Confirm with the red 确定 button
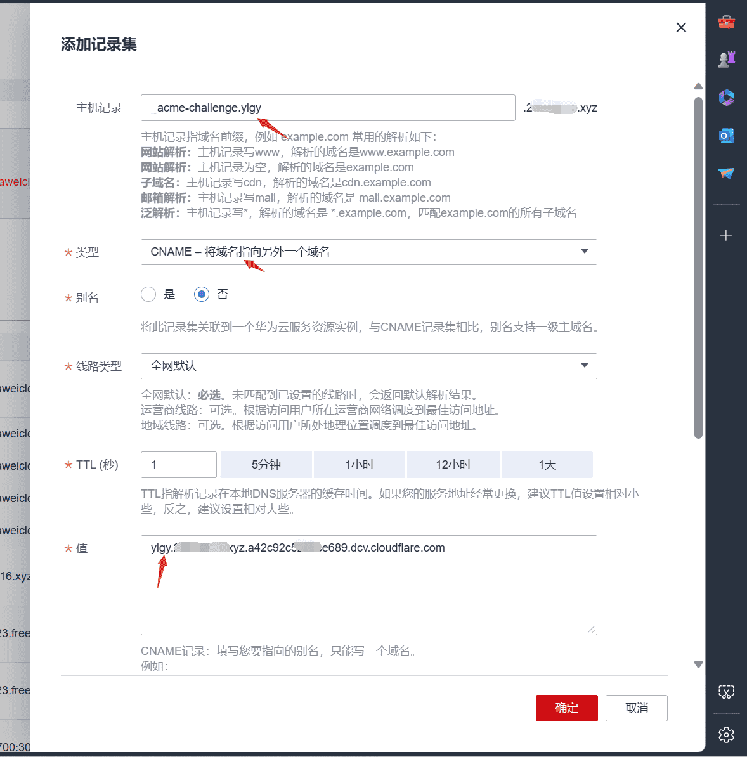Screen dimensions: 747x757 click(x=566, y=708)
